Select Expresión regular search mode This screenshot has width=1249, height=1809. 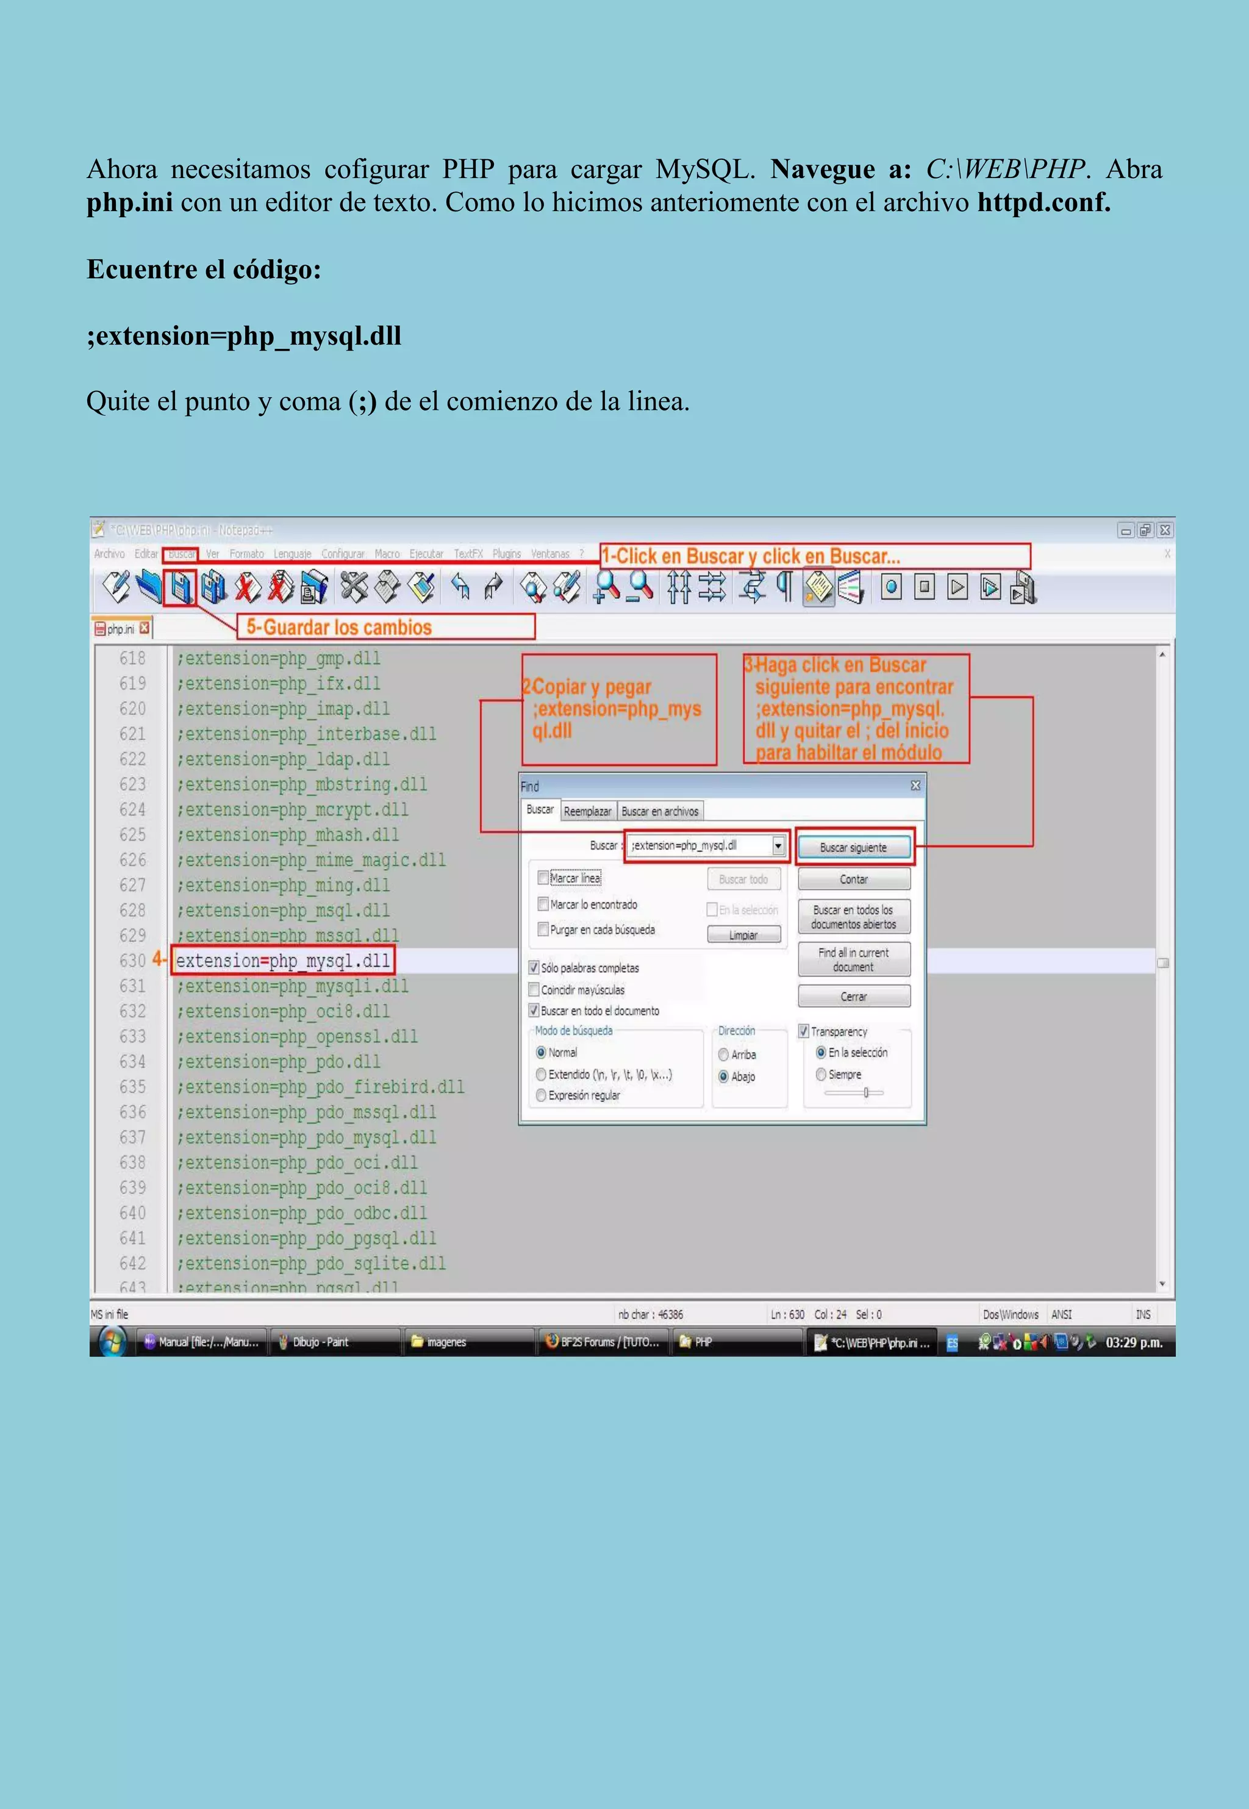coord(541,1095)
